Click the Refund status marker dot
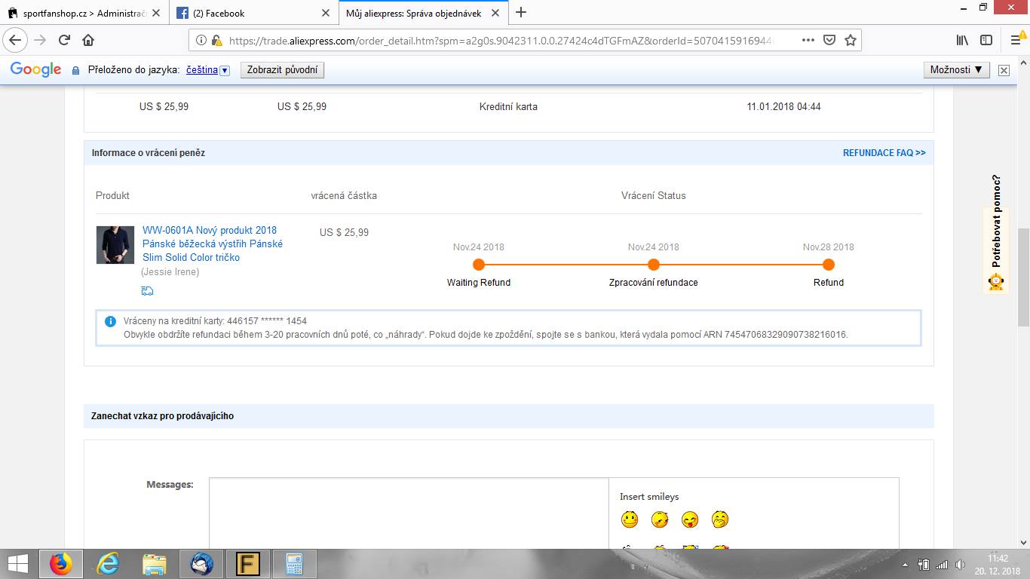This screenshot has height=579, width=1030. [829, 265]
